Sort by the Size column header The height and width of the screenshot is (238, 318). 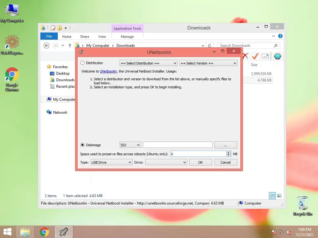(254, 65)
